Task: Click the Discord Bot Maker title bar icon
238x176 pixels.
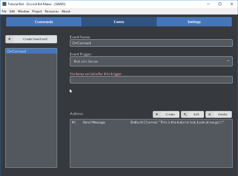Action: coord(4,4)
